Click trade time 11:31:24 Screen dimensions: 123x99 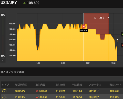[x=60, y=91]
